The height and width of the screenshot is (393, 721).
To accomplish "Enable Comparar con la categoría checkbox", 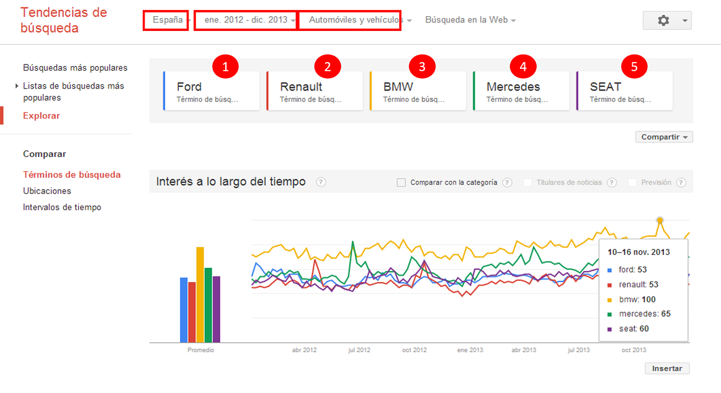I will (x=401, y=183).
